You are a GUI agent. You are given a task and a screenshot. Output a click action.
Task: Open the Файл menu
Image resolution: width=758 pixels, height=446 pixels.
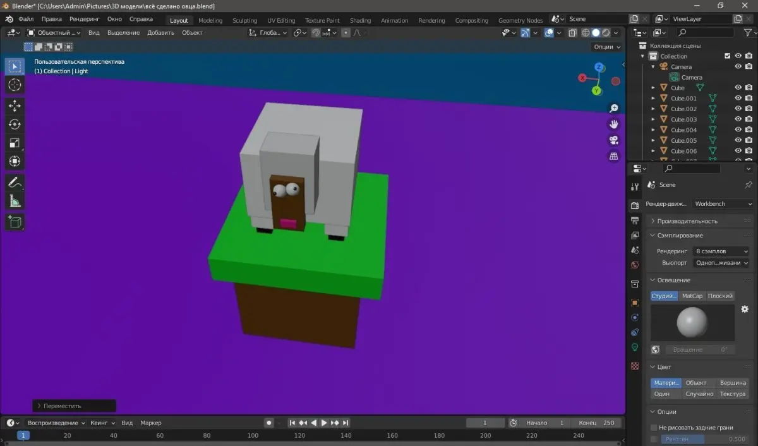tap(26, 19)
